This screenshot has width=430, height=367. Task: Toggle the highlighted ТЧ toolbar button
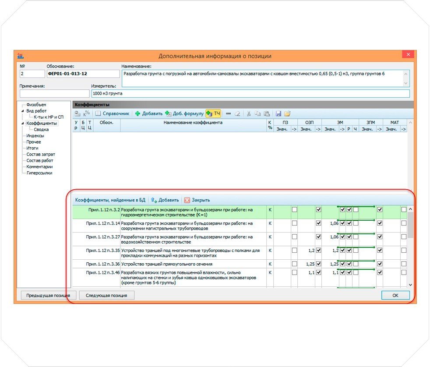point(213,113)
